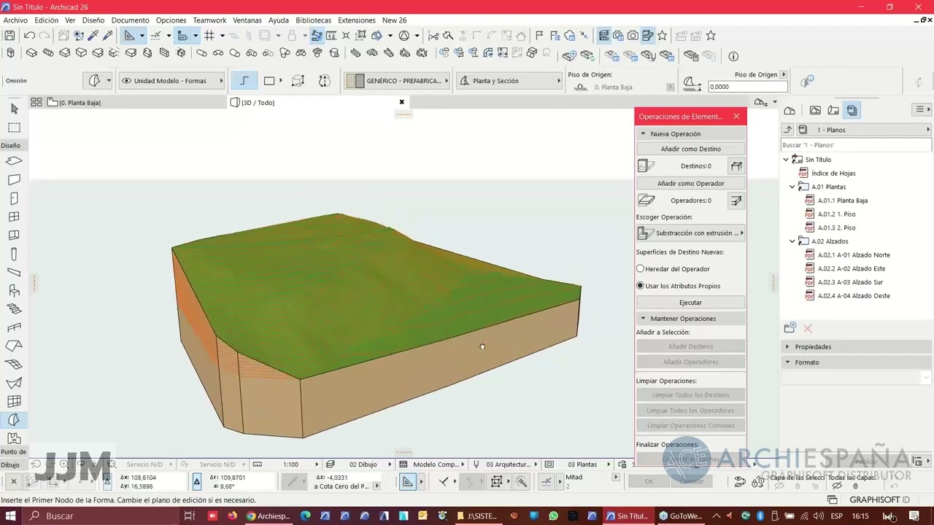Open the Archivo menu

[15, 20]
